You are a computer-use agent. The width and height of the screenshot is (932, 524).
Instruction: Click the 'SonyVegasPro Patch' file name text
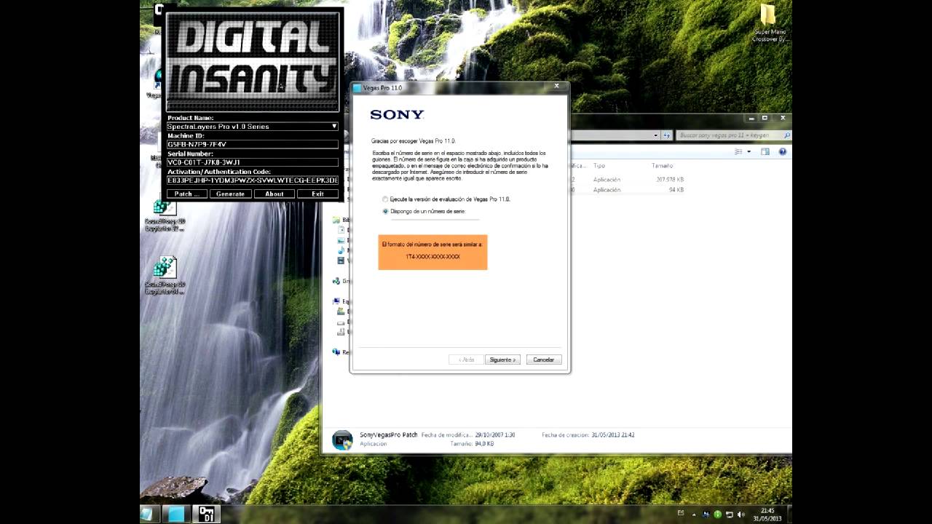pos(389,434)
